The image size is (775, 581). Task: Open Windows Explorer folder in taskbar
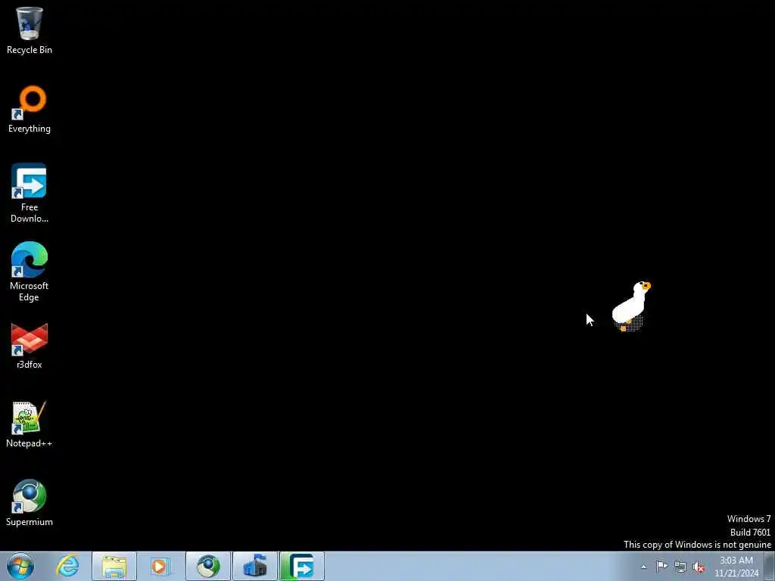114,566
